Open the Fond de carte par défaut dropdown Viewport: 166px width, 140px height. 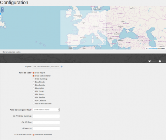click(x=46, y=110)
